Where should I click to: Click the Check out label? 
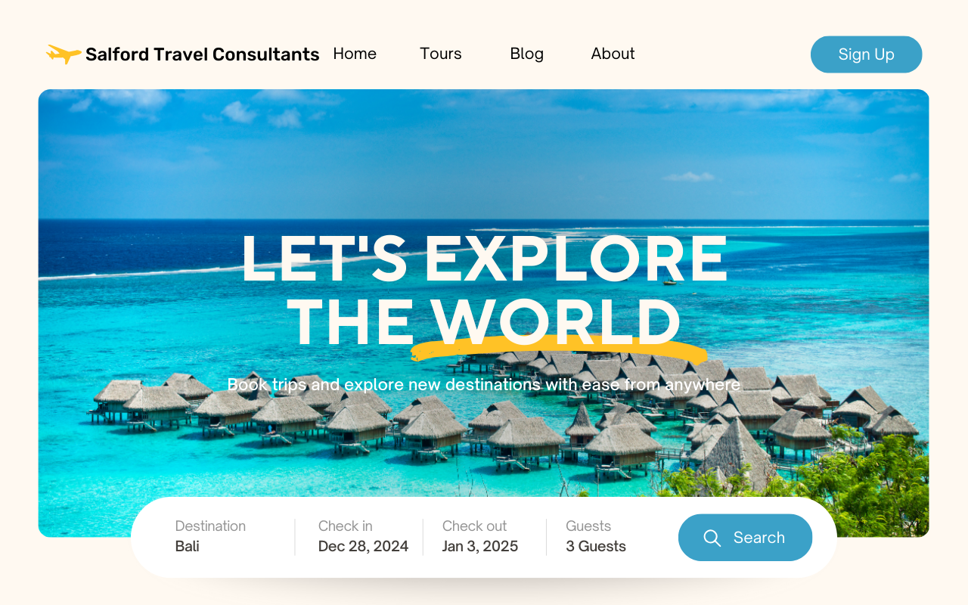coord(474,526)
